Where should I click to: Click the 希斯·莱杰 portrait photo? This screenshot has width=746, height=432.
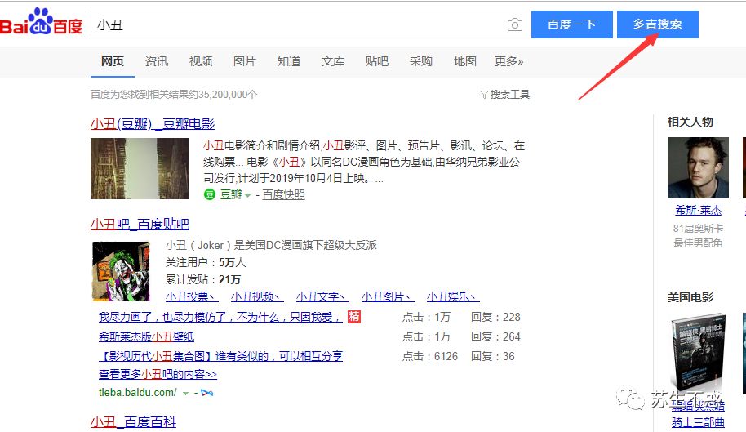click(x=698, y=167)
